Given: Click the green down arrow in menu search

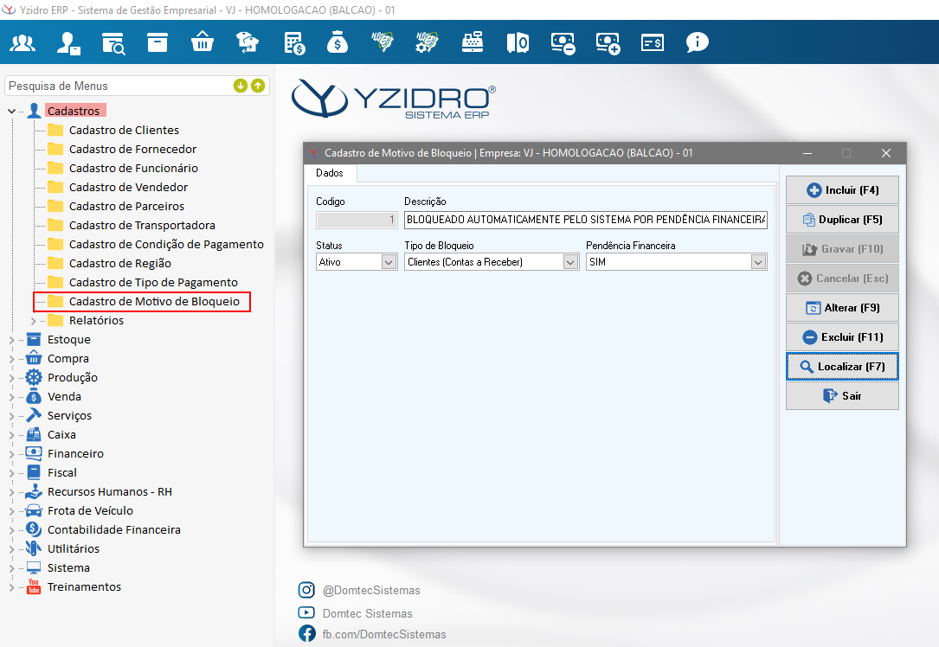Looking at the screenshot, I should [240, 86].
